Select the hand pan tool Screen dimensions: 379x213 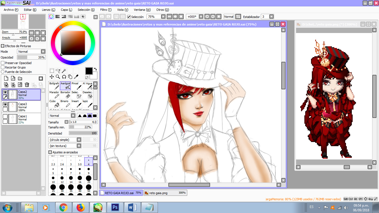[70, 77]
